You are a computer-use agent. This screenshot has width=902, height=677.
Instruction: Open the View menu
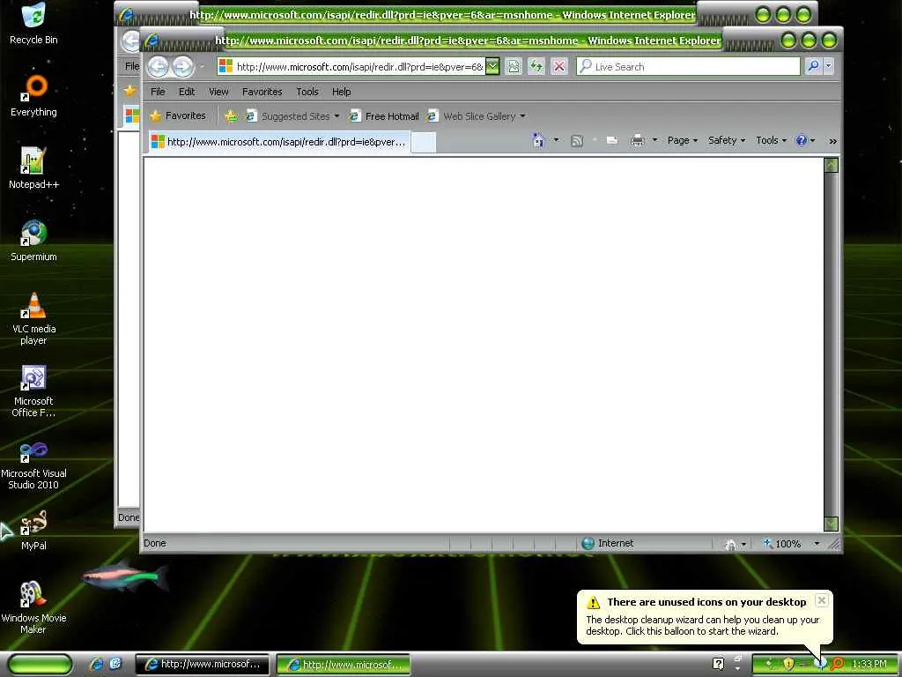[218, 92]
